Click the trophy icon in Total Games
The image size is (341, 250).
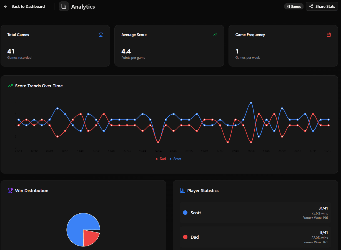pos(101,35)
